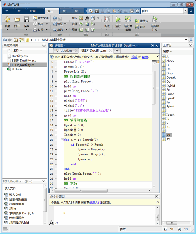Add a new editor tab with plus
Screen dimensions: 196x234
[x=117, y=51]
